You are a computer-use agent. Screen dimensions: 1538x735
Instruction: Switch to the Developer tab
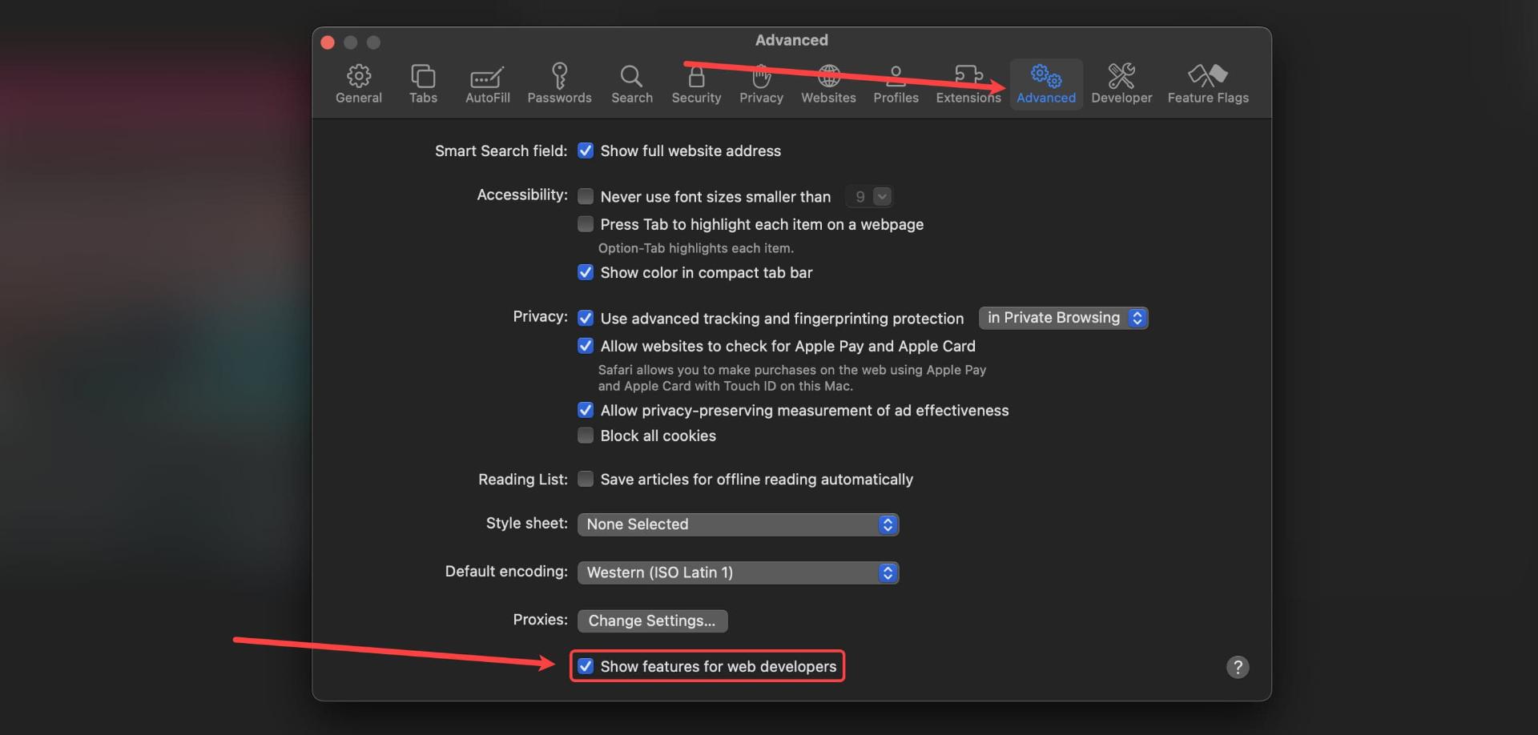(1121, 84)
